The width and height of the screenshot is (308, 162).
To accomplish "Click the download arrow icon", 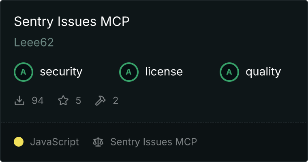I will 19,100.
